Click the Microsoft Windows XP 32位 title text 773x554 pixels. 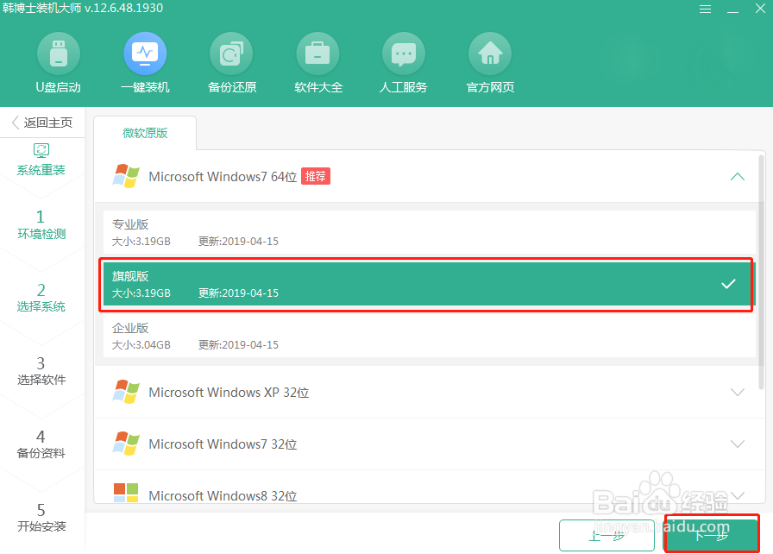click(229, 393)
